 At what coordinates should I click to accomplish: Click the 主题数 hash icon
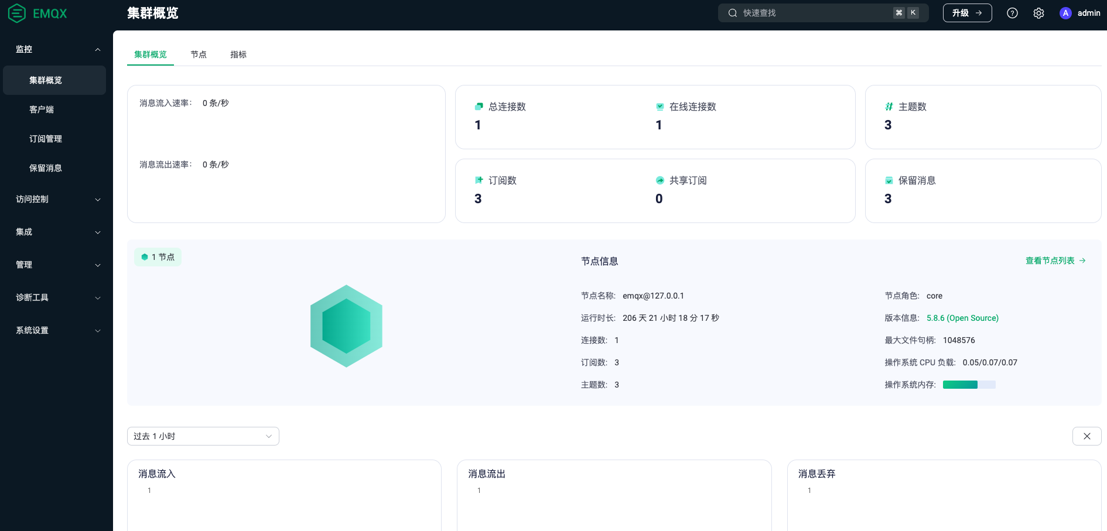(889, 107)
